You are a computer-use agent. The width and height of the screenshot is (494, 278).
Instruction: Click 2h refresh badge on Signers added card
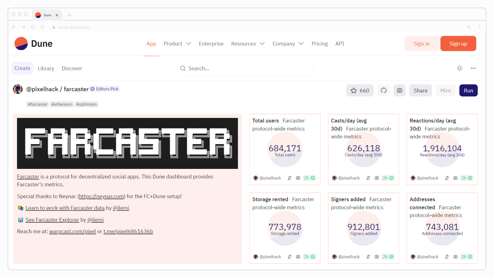pyautogui.click(x=388, y=257)
